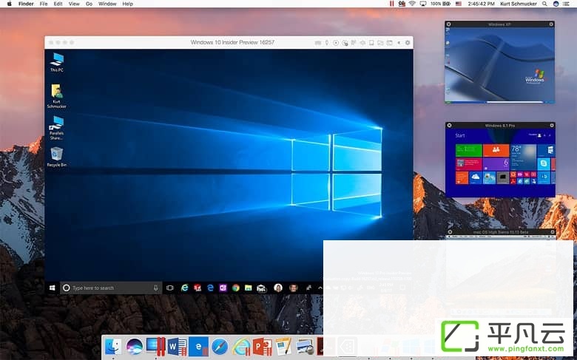
Task: Open File Explorer from the Windows taskbar
Action: (249, 288)
